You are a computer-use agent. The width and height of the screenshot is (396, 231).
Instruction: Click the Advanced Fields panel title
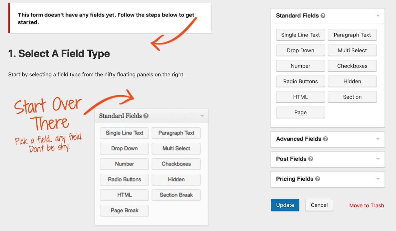pos(299,139)
